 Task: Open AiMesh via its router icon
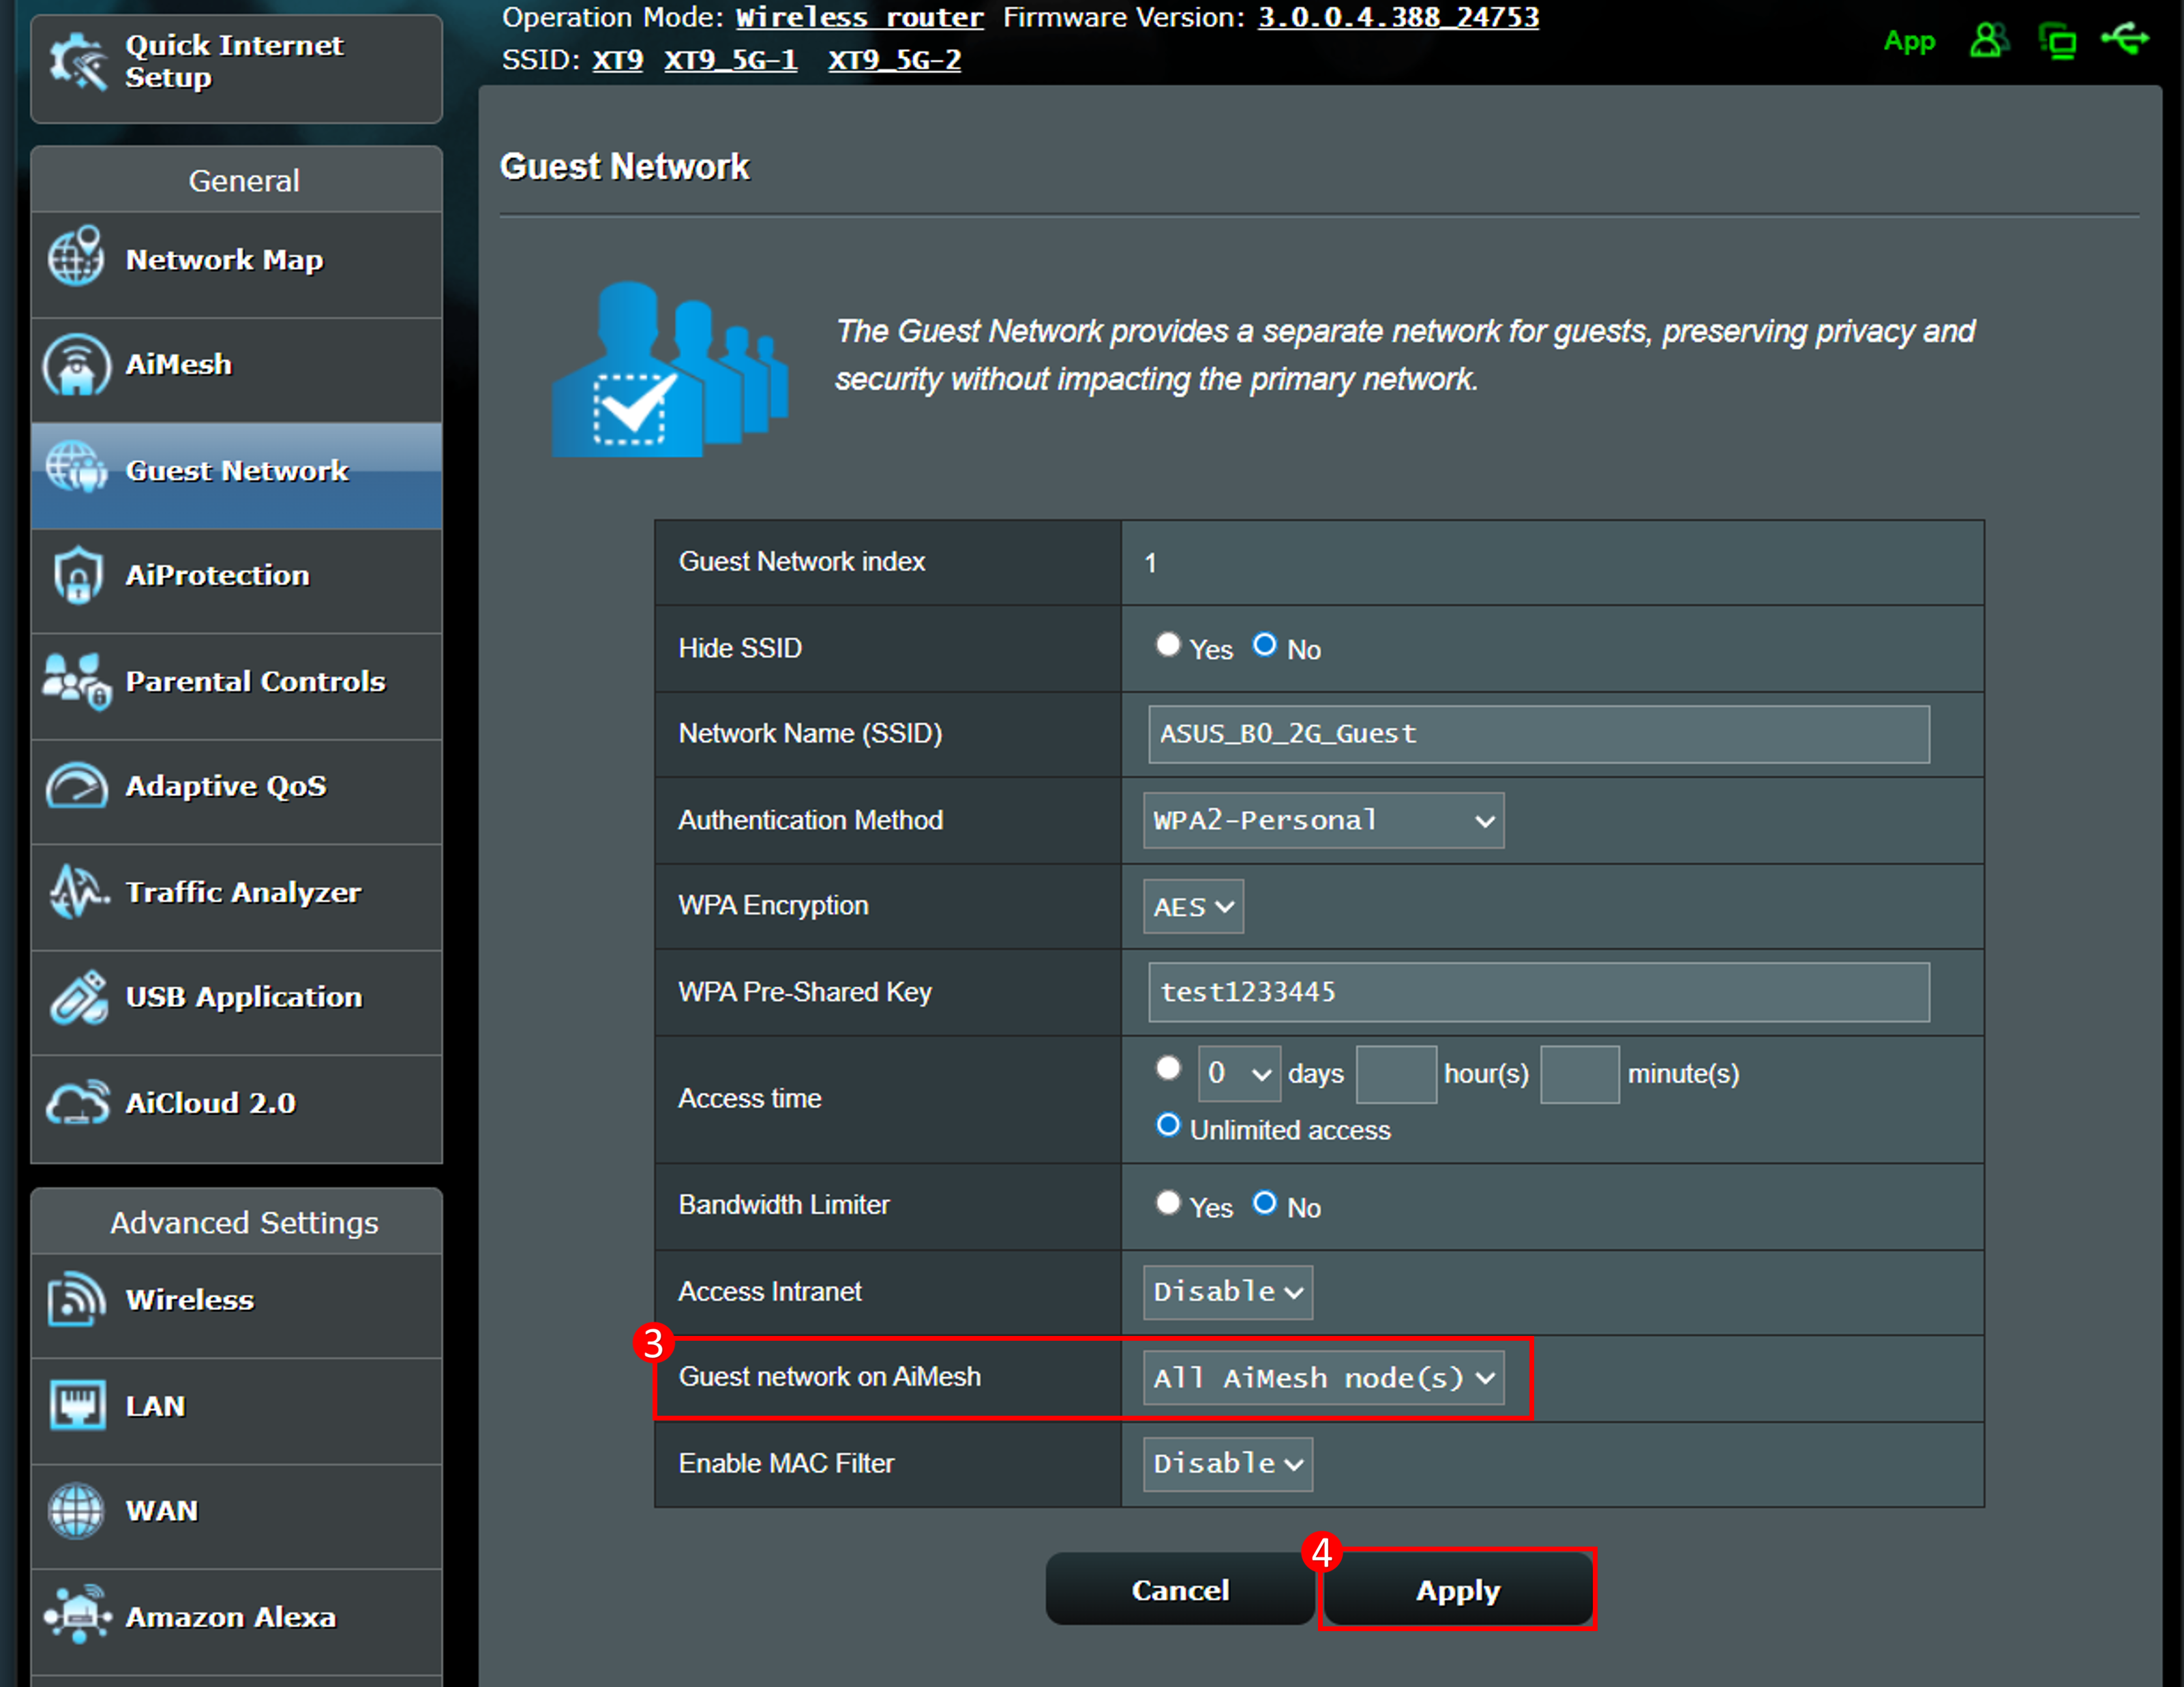point(76,365)
